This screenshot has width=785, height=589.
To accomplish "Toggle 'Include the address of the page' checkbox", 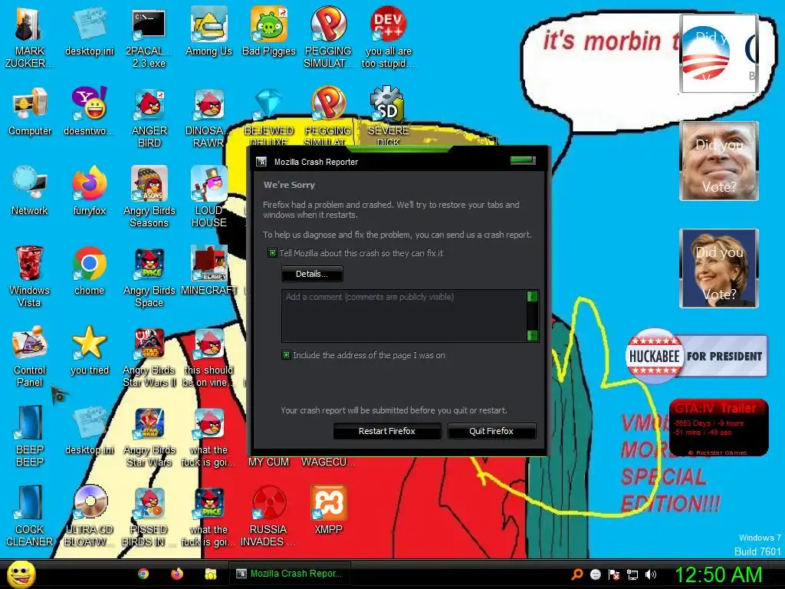I will pos(287,355).
